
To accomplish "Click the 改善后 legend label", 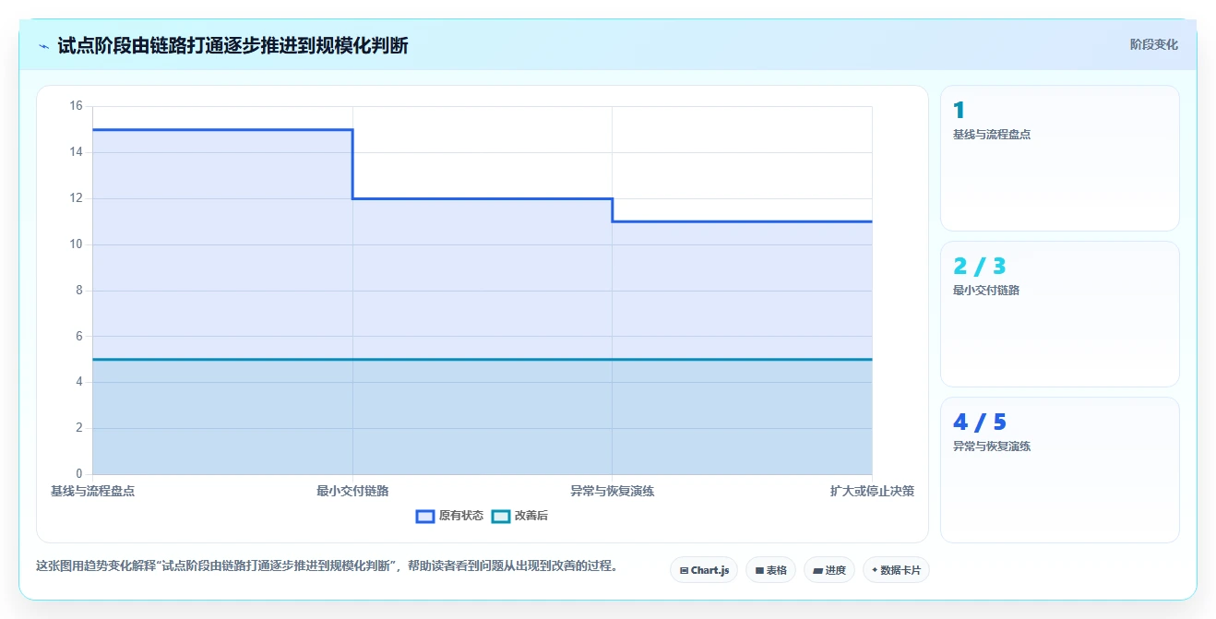I will tap(531, 516).
